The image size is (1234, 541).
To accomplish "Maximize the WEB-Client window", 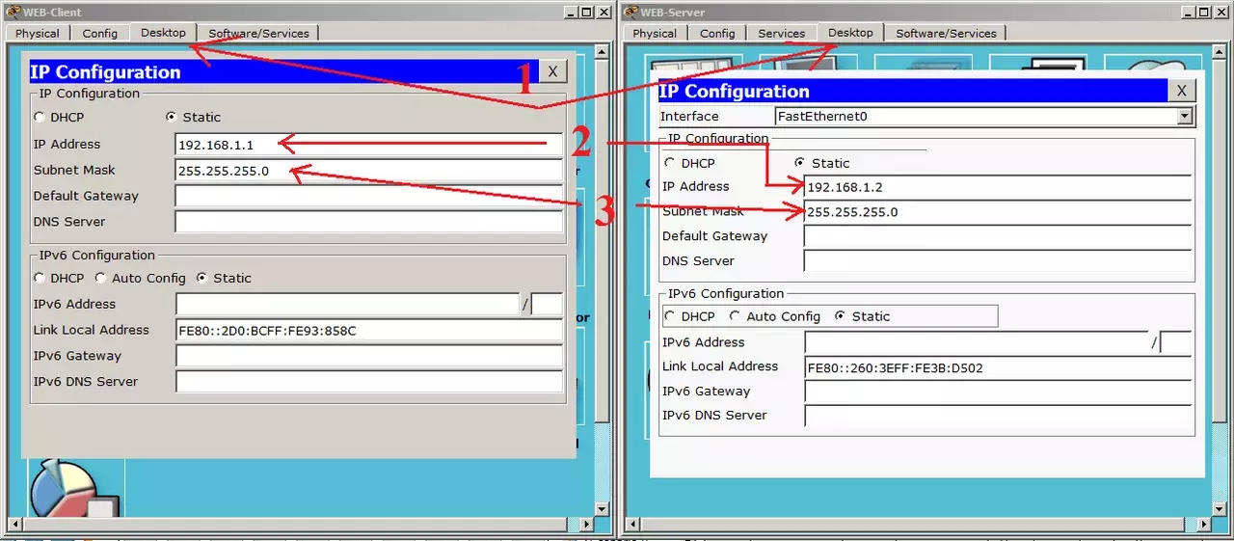I will [x=587, y=13].
